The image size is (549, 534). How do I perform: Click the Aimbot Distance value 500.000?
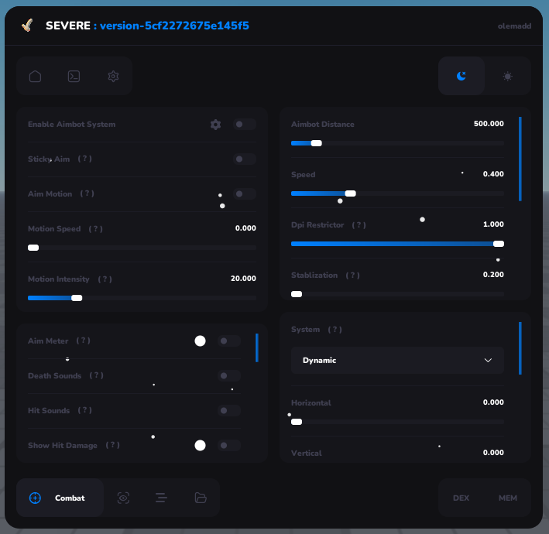489,124
